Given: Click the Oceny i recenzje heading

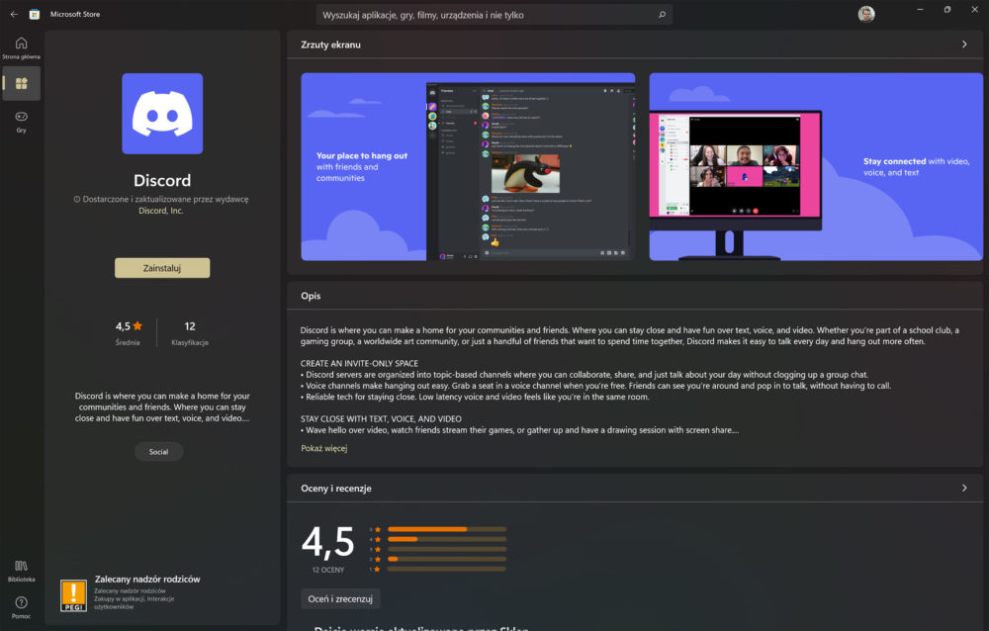Looking at the screenshot, I should coord(335,488).
